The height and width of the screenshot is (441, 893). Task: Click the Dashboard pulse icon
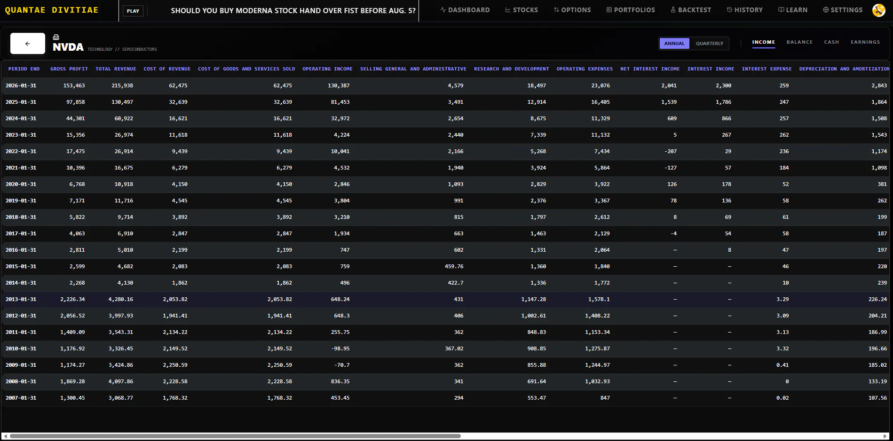(443, 10)
